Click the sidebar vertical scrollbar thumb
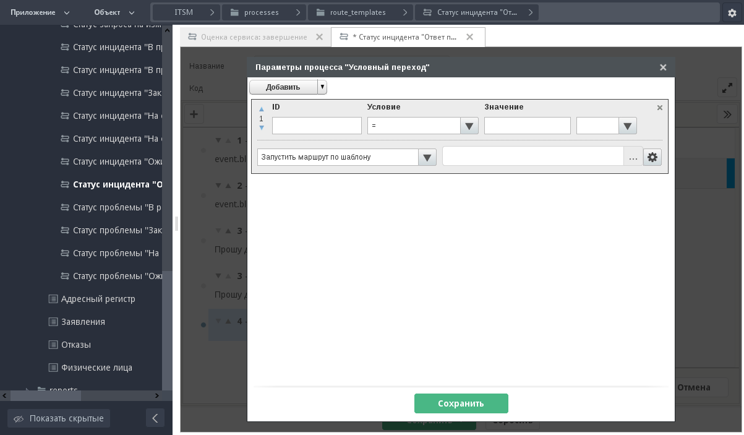The image size is (744, 435). (x=167, y=330)
